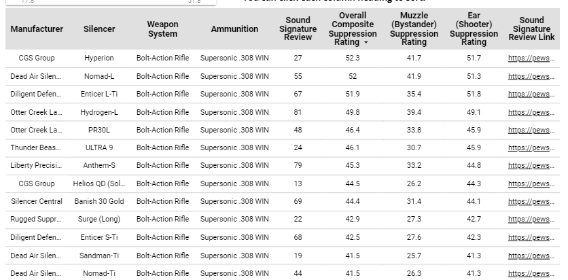Click the Sound Signature Review Link header
The width and height of the screenshot is (568, 280).
coord(531,29)
